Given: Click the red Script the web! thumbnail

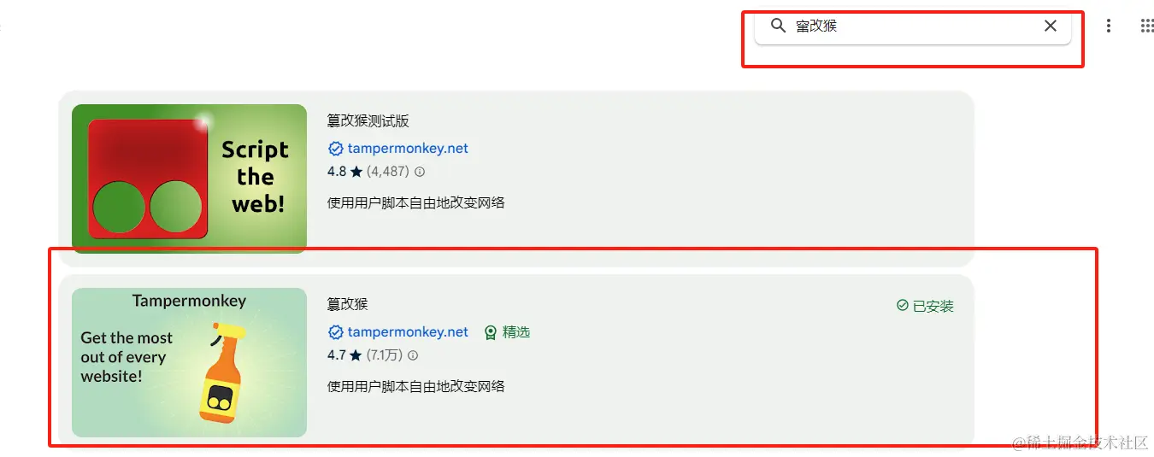Looking at the screenshot, I should (189, 179).
